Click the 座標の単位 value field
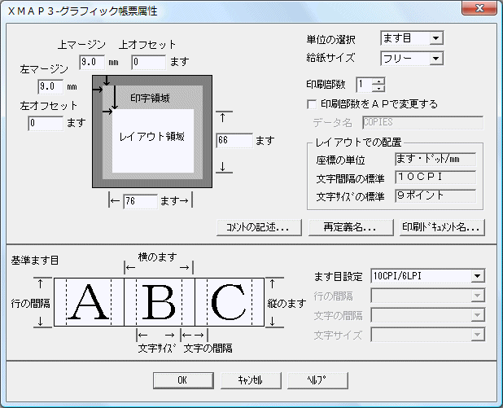 tap(435, 160)
